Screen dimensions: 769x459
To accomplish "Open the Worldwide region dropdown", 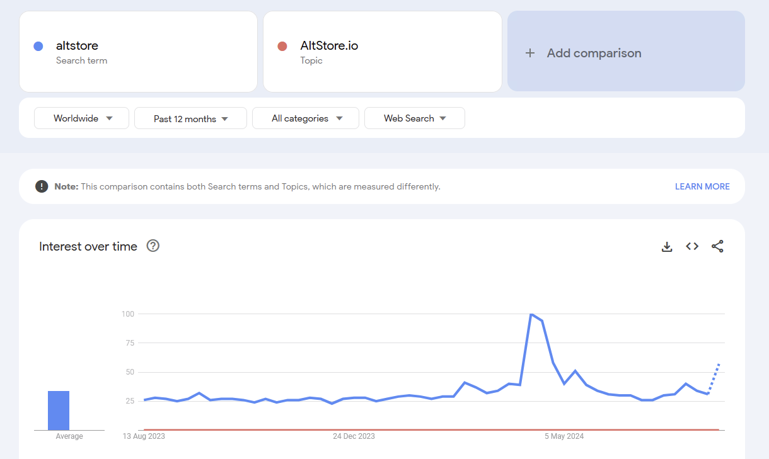I will tap(81, 118).
